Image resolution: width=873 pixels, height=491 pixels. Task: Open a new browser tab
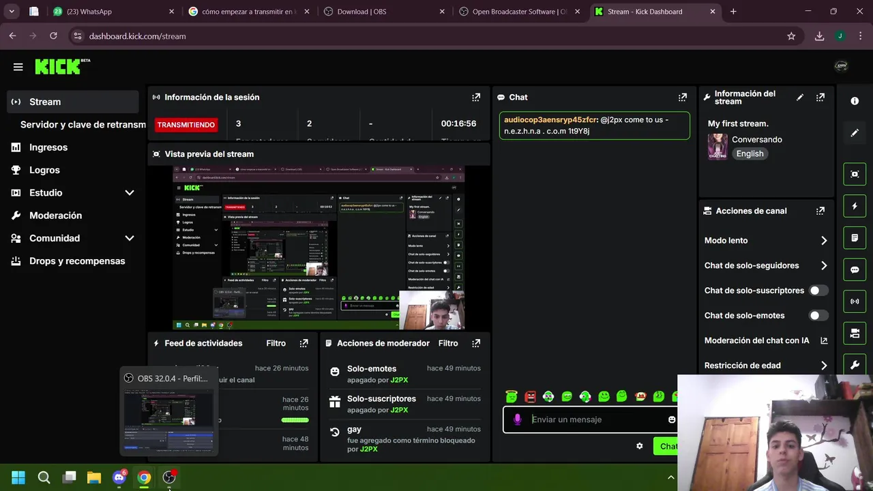tap(733, 12)
